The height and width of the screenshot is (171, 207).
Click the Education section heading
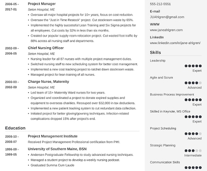15,128
